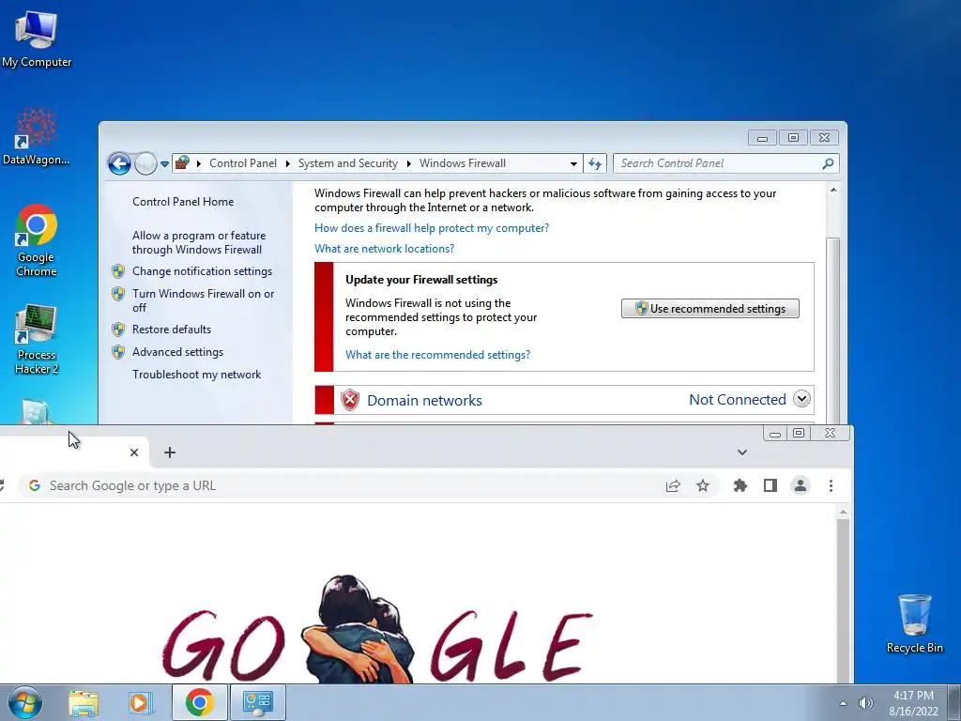Click the Google G icon in address bar
Screen dimensions: 961x721
(35, 485)
